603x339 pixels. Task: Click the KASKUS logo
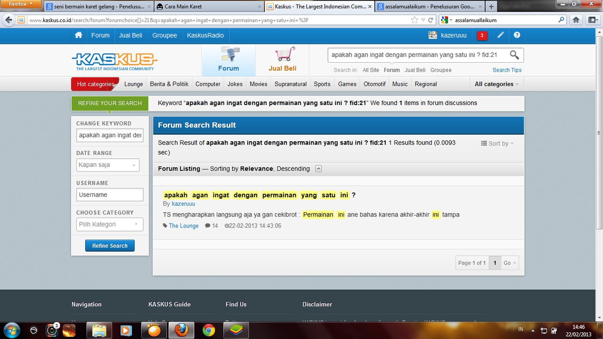click(114, 61)
